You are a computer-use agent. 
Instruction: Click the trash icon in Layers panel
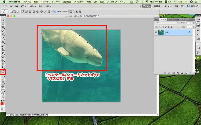(190, 73)
